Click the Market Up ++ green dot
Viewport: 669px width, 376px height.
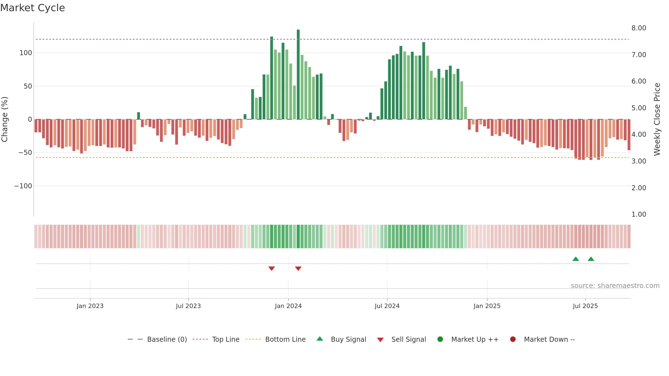440,339
